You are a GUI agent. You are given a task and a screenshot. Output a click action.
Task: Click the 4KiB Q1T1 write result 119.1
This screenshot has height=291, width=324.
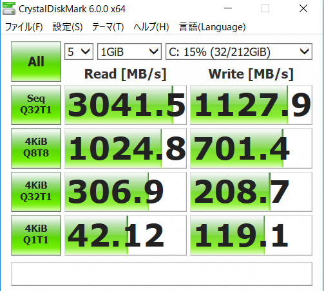point(251,235)
